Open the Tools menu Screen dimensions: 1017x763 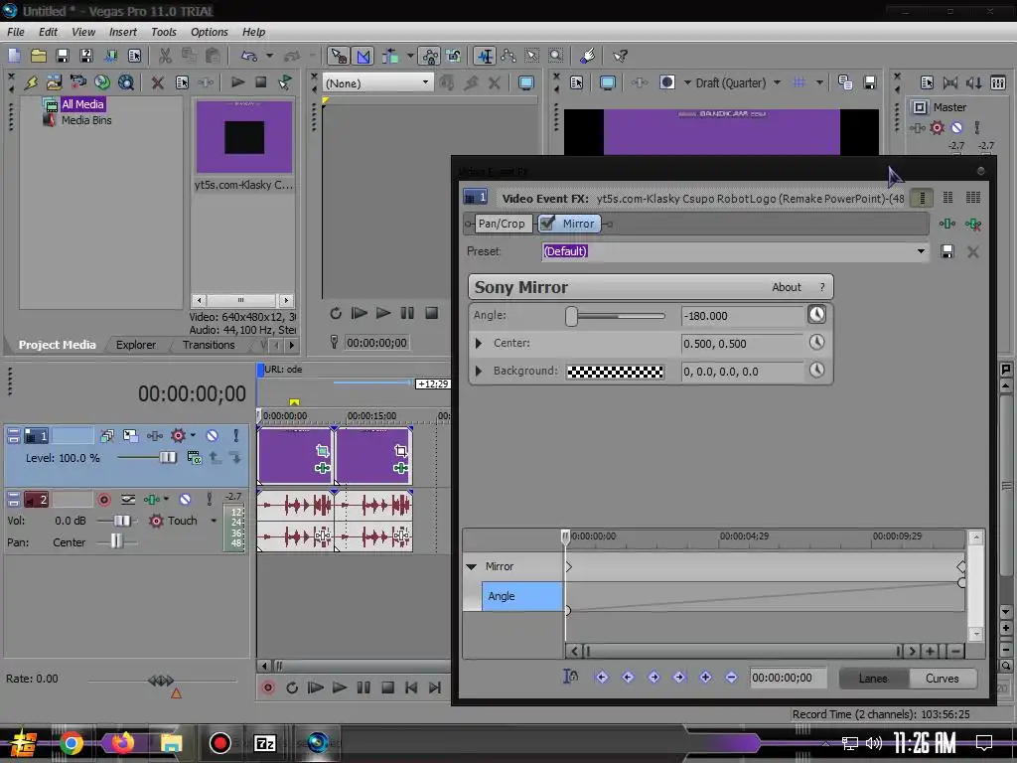click(x=164, y=32)
